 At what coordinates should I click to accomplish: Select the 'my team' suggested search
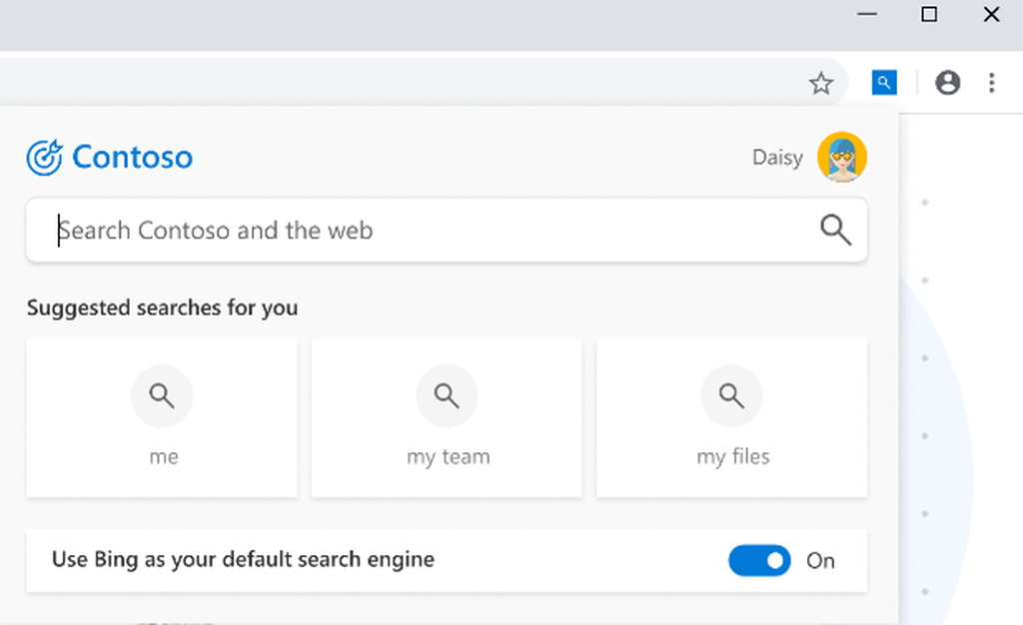coord(447,417)
